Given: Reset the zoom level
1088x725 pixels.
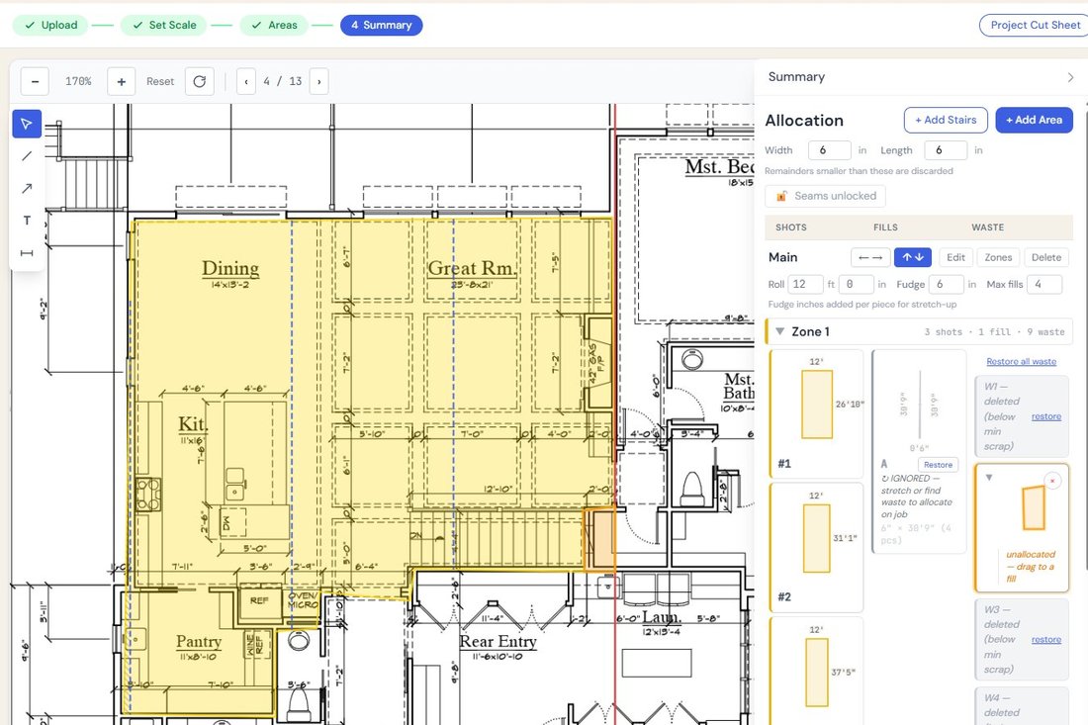Looking at the screenshot, I should tap(160, 82).
